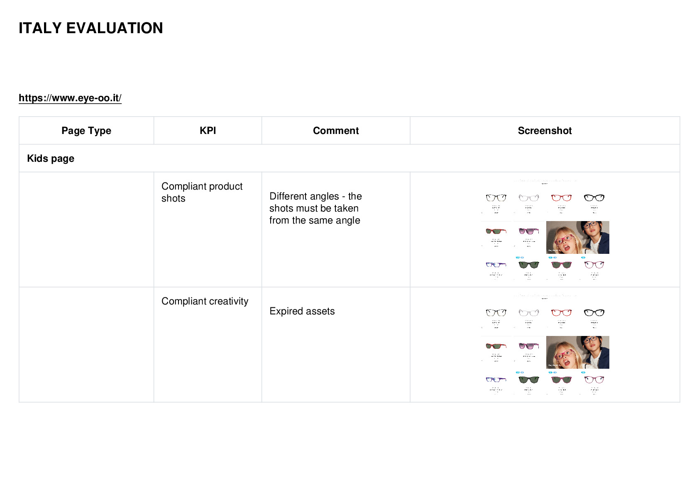The height and width of the screenshot is (494, 699).
Task: Select the Page Type column header
Action: coord(86,131)
